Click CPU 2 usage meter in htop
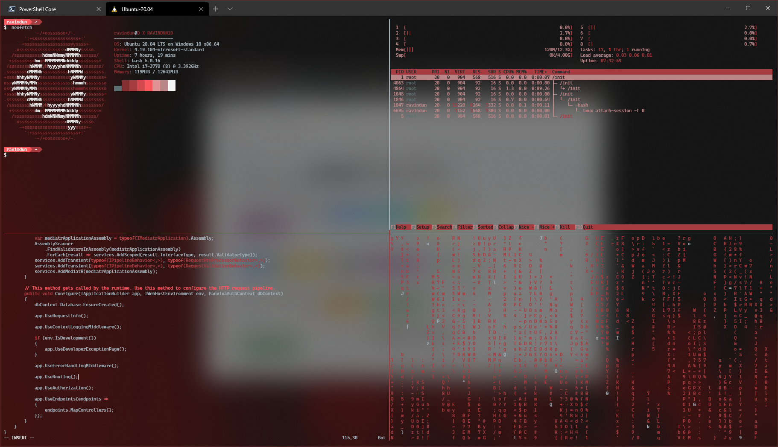Screen dimensions: 778x447 coord(484,33)
